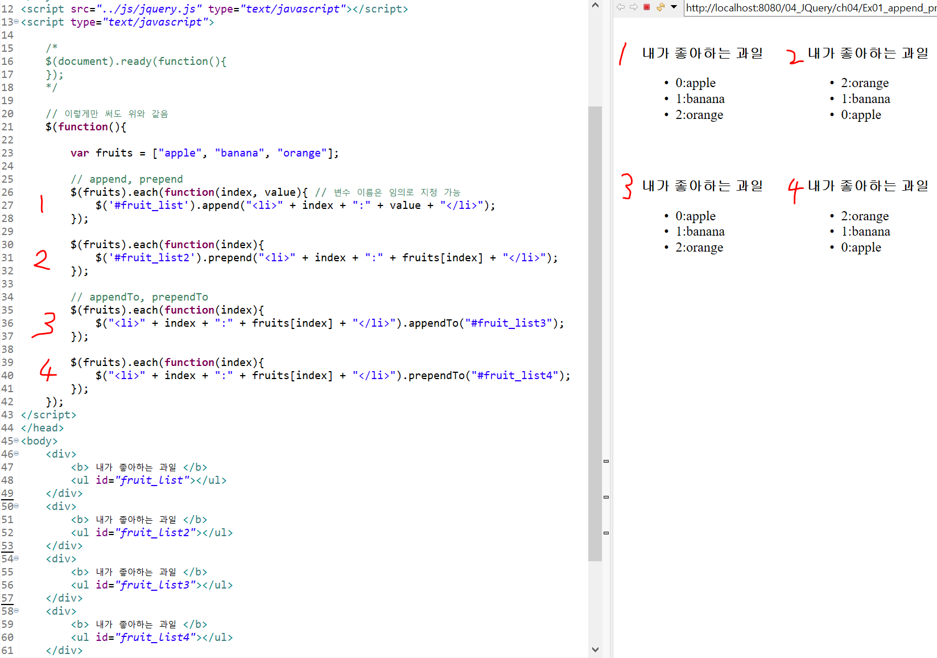Click ul id="fruit_list2" on line 52
The width and height of the screenshot is (937, 658).
click(x=152, y=533)
